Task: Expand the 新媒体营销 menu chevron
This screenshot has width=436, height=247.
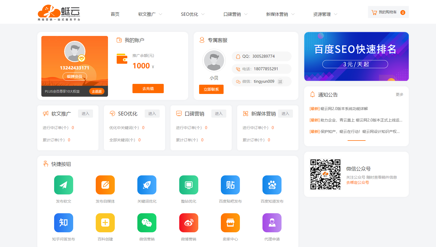Action: [x=293, y=14]
